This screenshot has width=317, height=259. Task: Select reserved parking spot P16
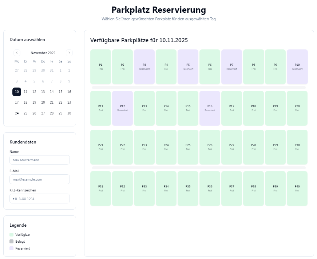(x=210, y=108)
